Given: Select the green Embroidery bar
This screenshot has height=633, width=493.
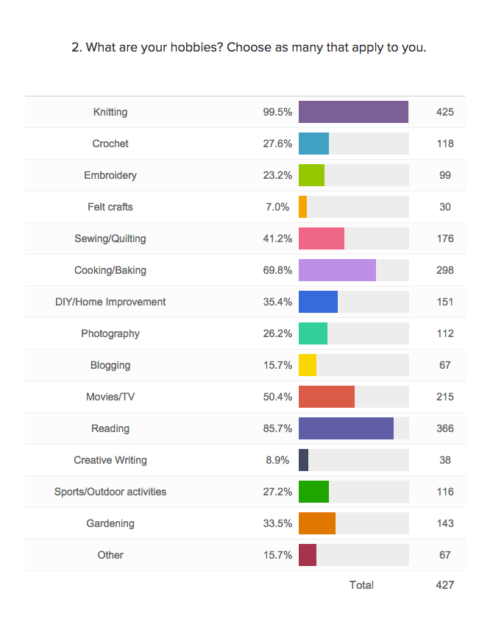Looking at the screenshot, I should [x=311, y=175].
